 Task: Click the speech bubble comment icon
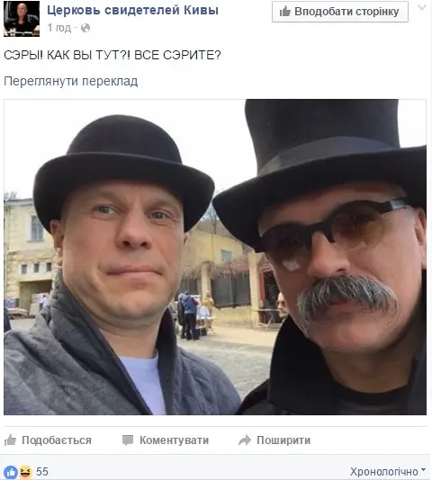[x=128, y=440]
